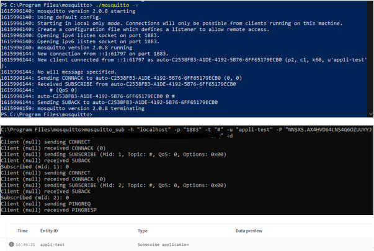374x251 pixels.
Task: Click the 'Using default config.' line
Action: [51, 17]
